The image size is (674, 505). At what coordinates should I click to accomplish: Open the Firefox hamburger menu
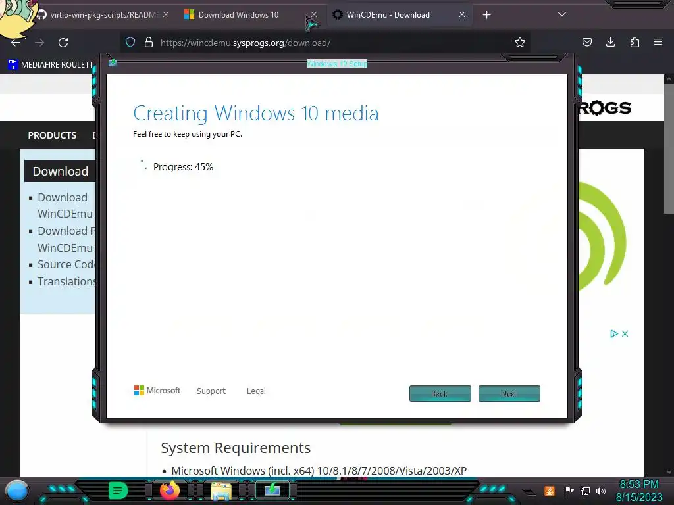(658, 42)
